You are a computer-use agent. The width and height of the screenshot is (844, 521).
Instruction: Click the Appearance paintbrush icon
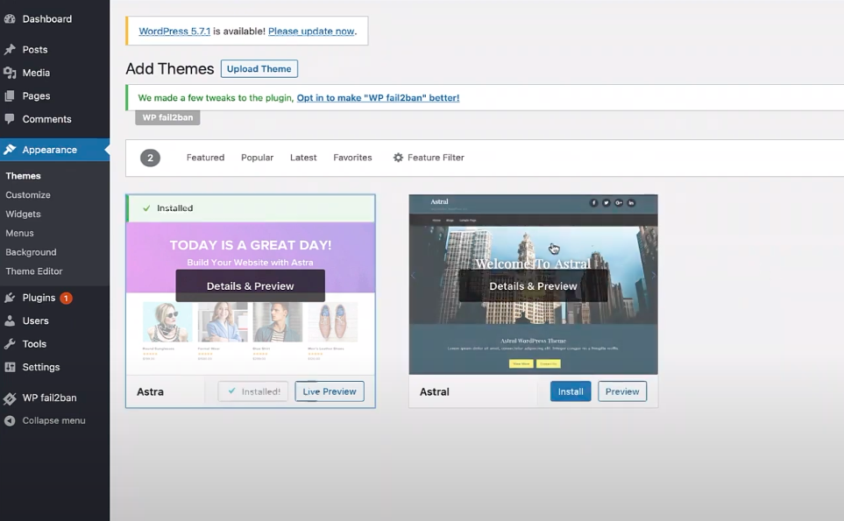(10, 150)
